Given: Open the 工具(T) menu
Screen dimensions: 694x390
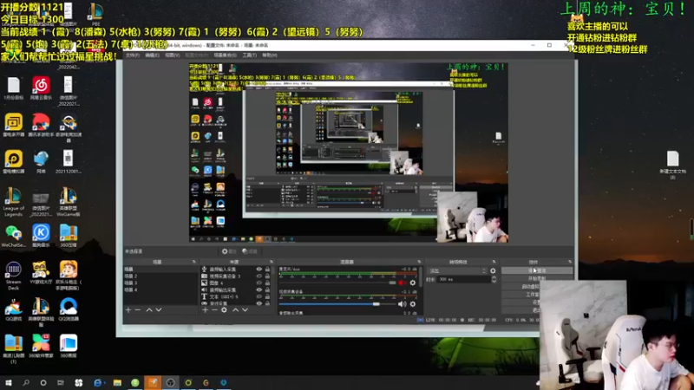Looking at the screenshot, I should [249, 55].
